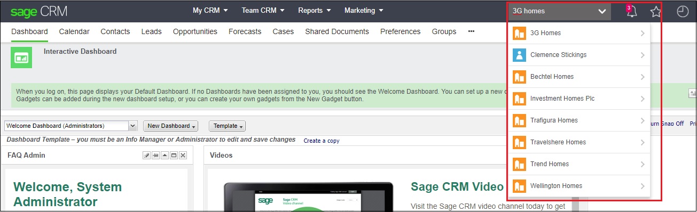This screenshot has width=697, height=212.
Task: Expand the Marketing menu
Action: pyautogui.click(x=364, y=10)
